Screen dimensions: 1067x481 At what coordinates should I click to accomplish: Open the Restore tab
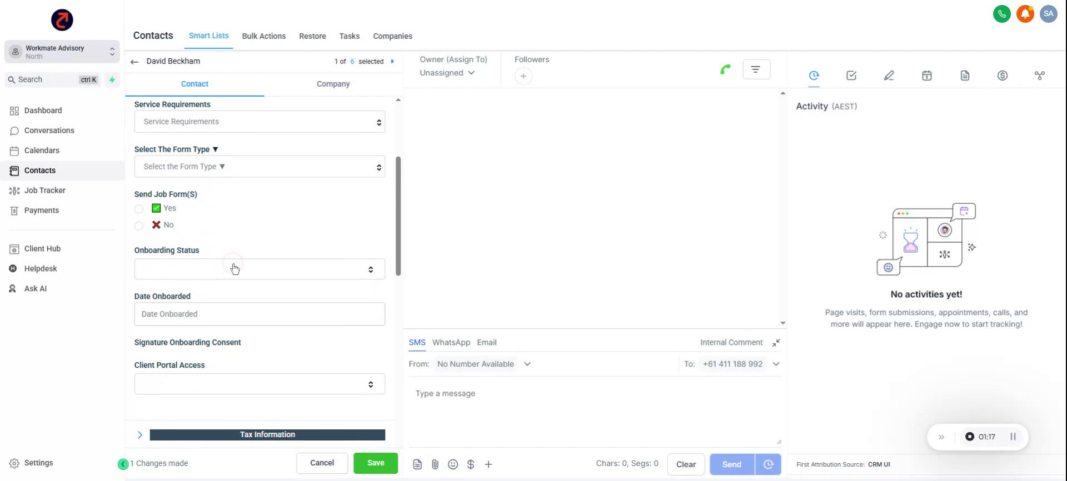point(312,36)
